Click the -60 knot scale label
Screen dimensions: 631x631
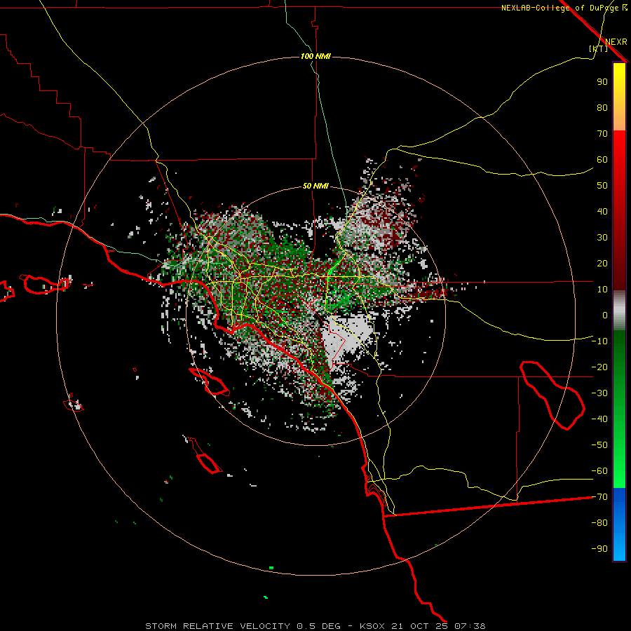(599, 471)
